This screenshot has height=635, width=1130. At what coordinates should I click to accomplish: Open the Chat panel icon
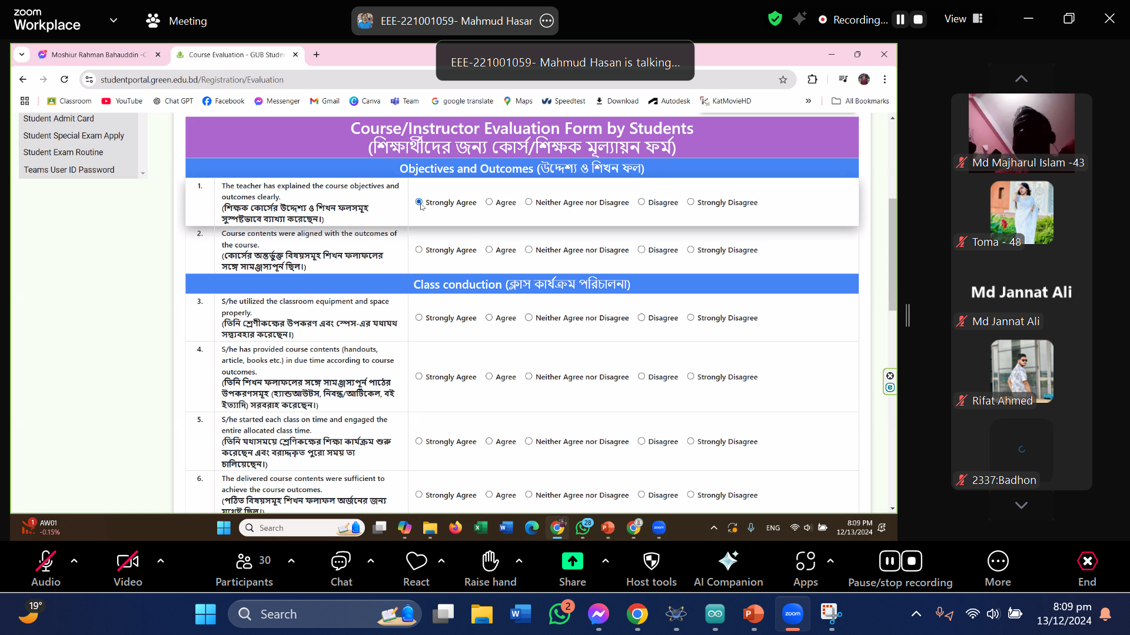point(341,562)
